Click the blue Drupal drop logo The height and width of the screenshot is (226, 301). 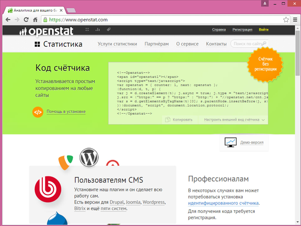pos(57,218)
